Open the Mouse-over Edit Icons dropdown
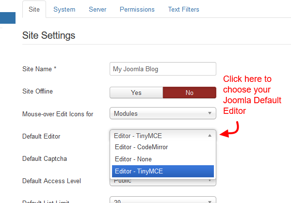Image resolution: width=291 pixels, height=203 pixels. 163,113
